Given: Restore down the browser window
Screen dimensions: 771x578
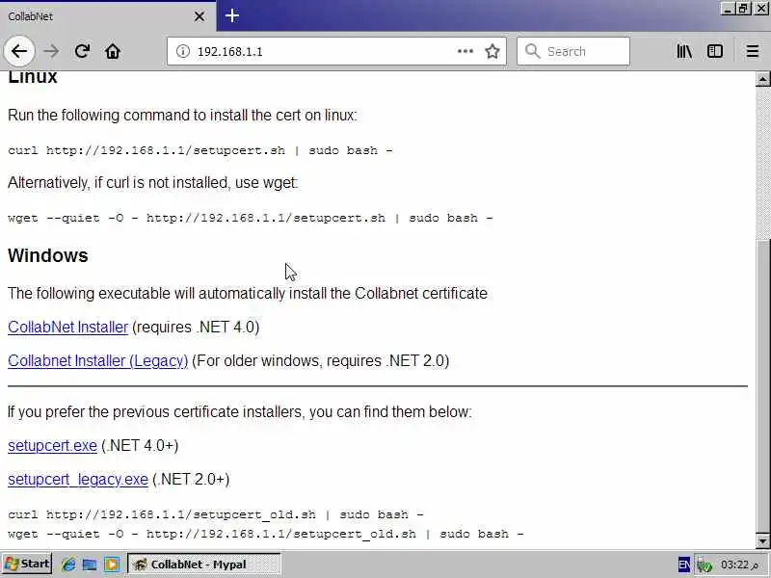Looking at the screenshot, I should coord(743,9).
